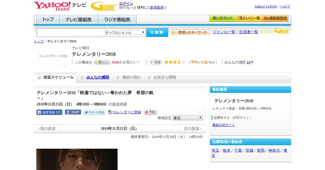
Task: Select the テレビ番組表 navigation tab
Action: pyautogui.click(x=79, y=20)
